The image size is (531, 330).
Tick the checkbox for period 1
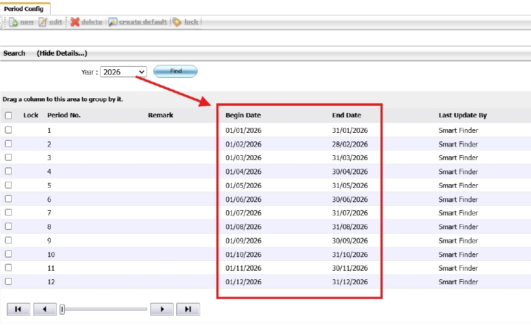pos(9,130)
